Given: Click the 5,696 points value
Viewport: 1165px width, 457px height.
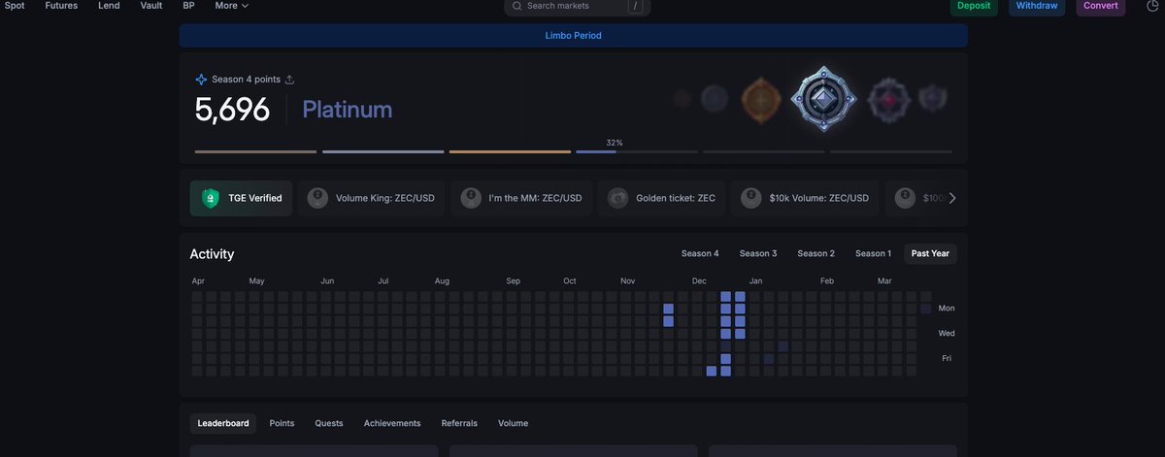Looking at the screenshot, I should (232, 110).
